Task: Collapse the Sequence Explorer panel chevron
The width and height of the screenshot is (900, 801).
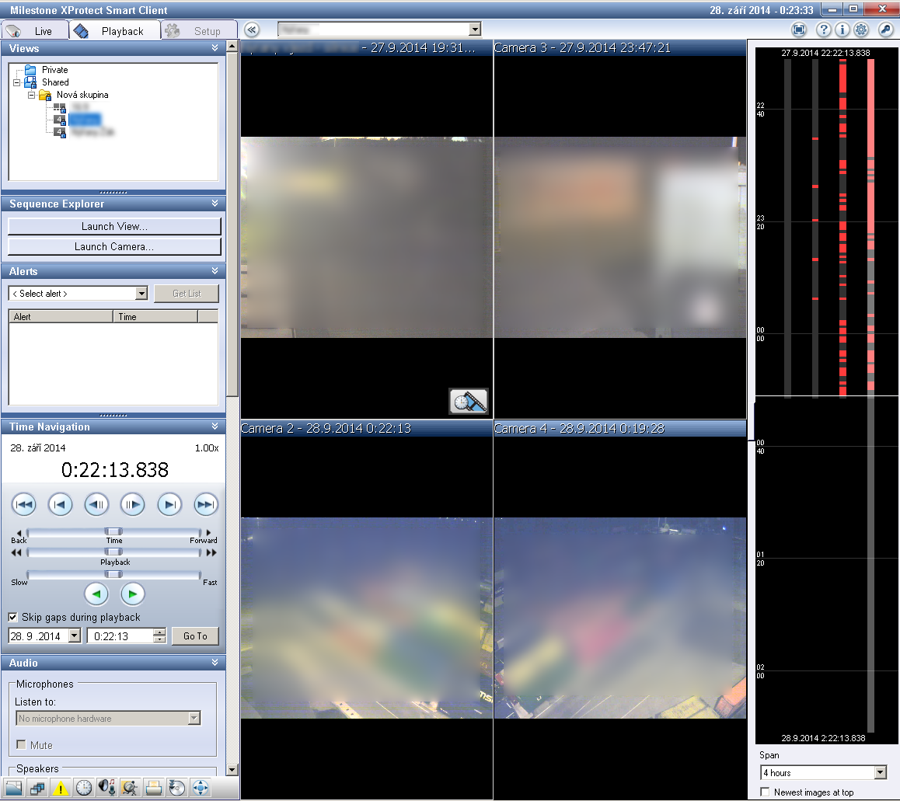Action: click(x=215, y=204)
